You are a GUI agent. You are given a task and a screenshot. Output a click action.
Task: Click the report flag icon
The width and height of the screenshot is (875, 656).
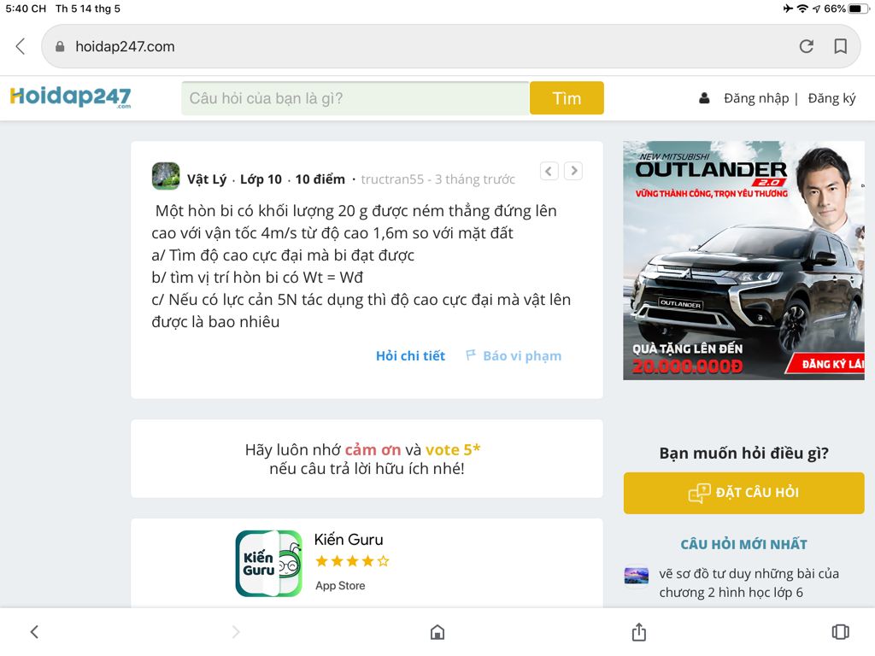coord(471,354)
